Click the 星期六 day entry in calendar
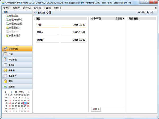159x119 pixels. coord(41,32)
